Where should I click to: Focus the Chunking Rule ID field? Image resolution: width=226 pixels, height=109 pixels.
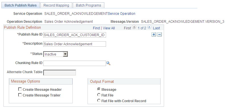click(75, 63)
